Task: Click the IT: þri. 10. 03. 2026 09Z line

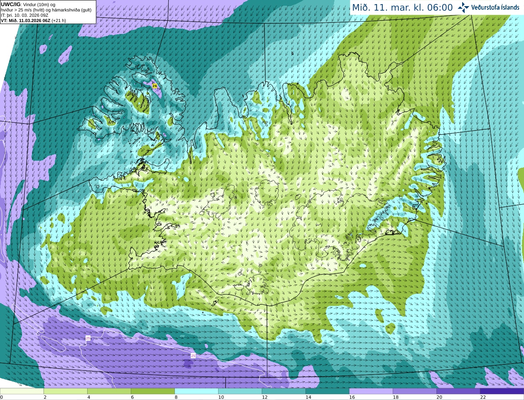Action: point(25,15)
